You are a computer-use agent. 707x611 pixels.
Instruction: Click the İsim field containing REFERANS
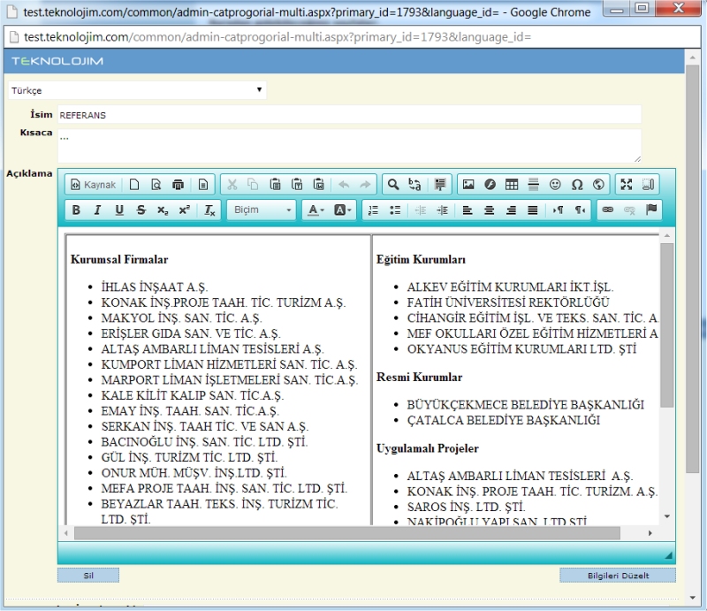pos(349,115)
